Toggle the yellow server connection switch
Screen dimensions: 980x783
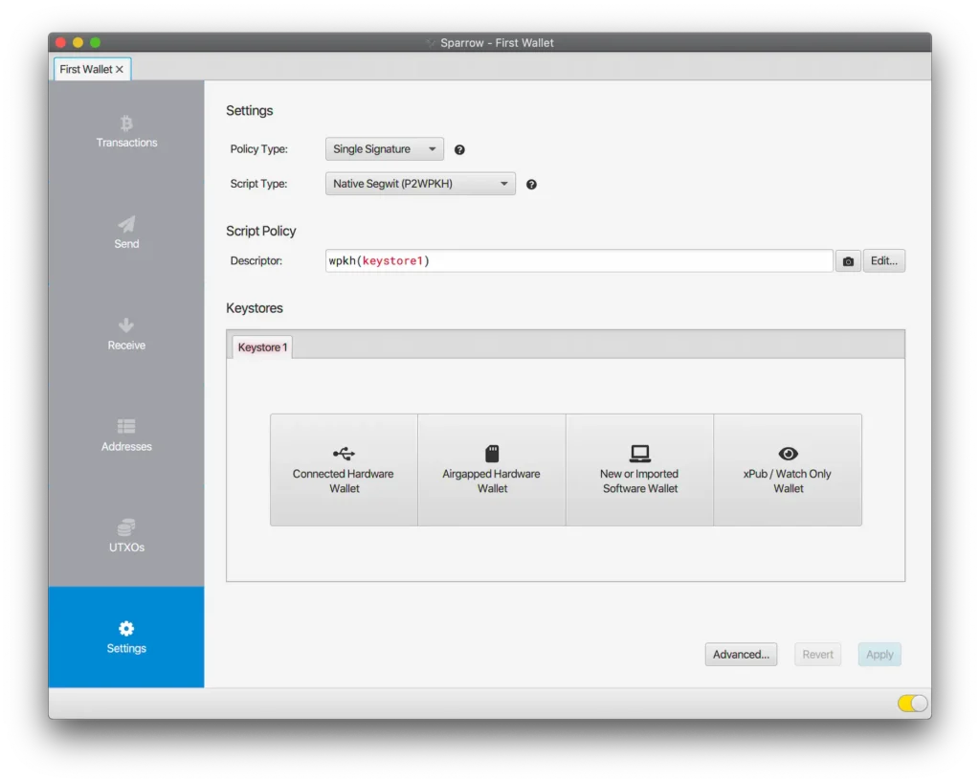pos(912,704)
